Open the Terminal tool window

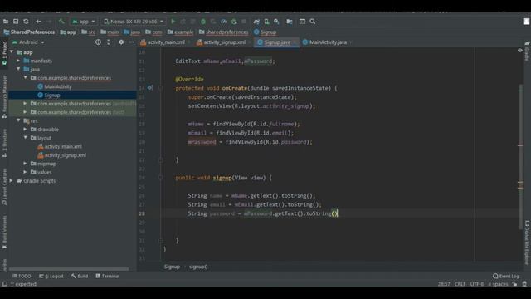108,276
